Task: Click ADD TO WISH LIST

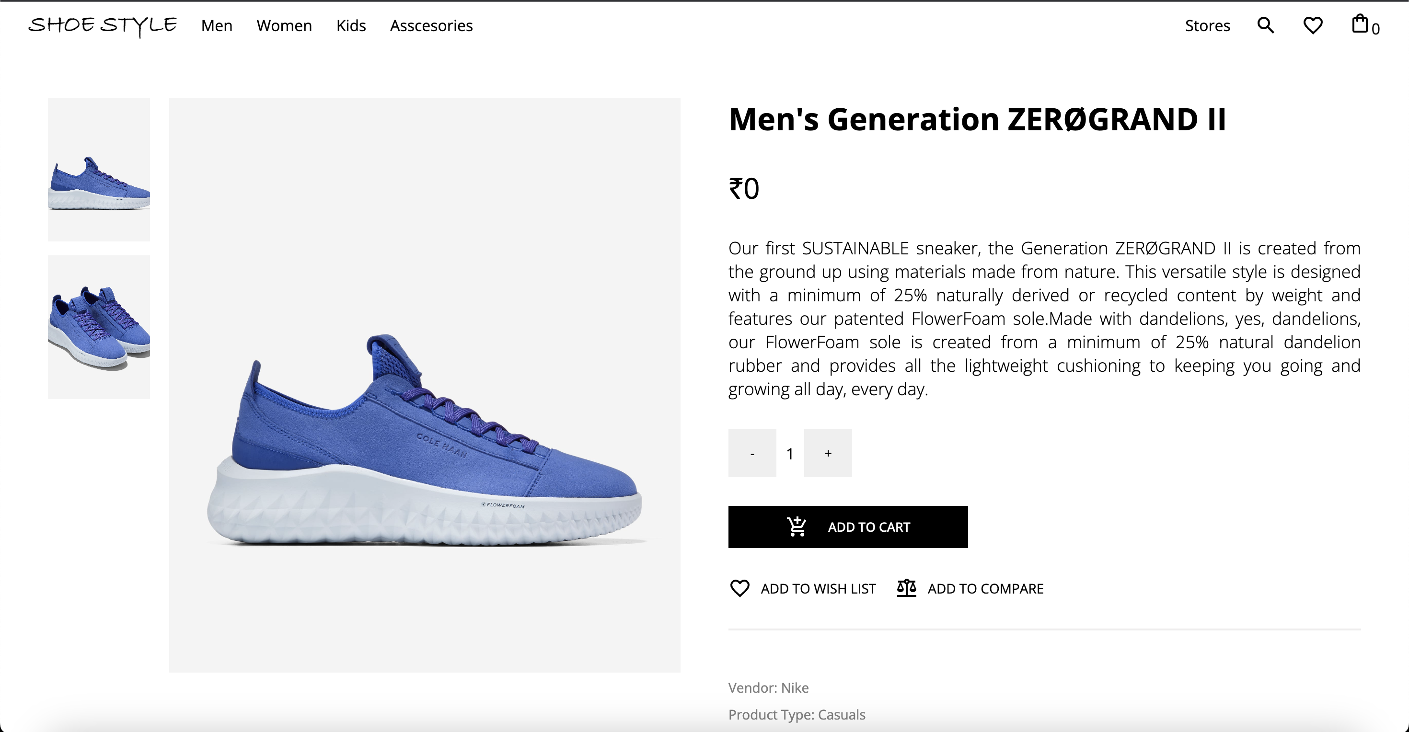Action: [x=817, y=588]
